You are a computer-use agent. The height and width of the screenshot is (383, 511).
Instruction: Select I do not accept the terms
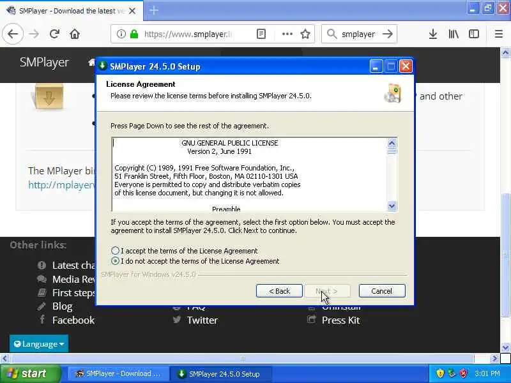[x=115, y=261]
